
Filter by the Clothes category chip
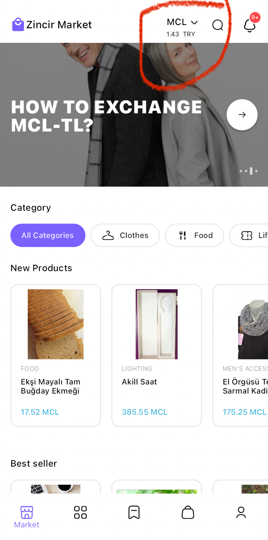pos(125,235)
